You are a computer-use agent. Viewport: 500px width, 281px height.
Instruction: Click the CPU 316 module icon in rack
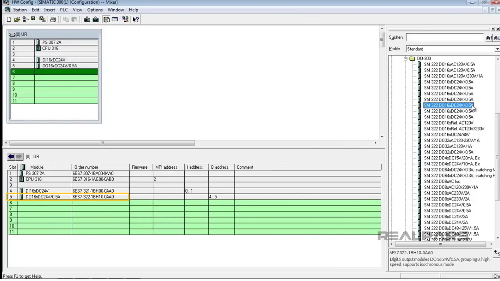coord(38,48)
